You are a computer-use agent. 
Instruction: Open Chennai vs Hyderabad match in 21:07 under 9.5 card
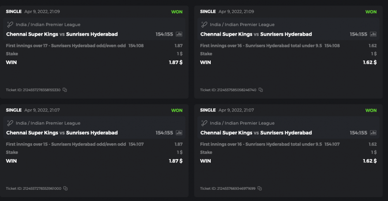pyautogui.click(x=256, y=133)
